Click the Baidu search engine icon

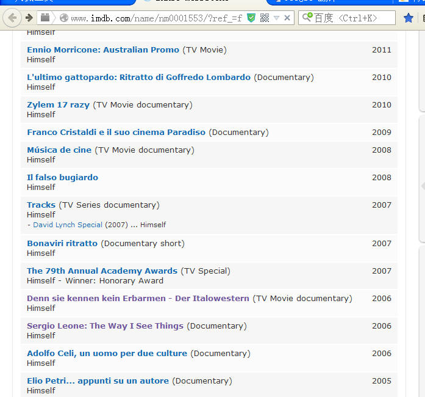point(307,17)
